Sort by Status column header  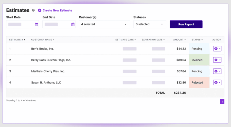[x=197, y=40]
